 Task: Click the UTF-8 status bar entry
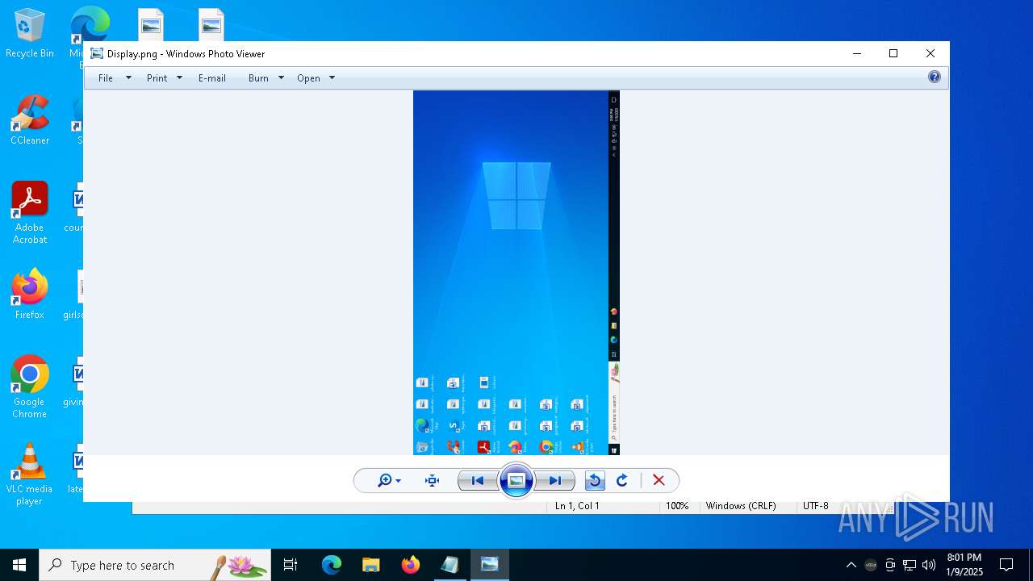tap(815, 506)
